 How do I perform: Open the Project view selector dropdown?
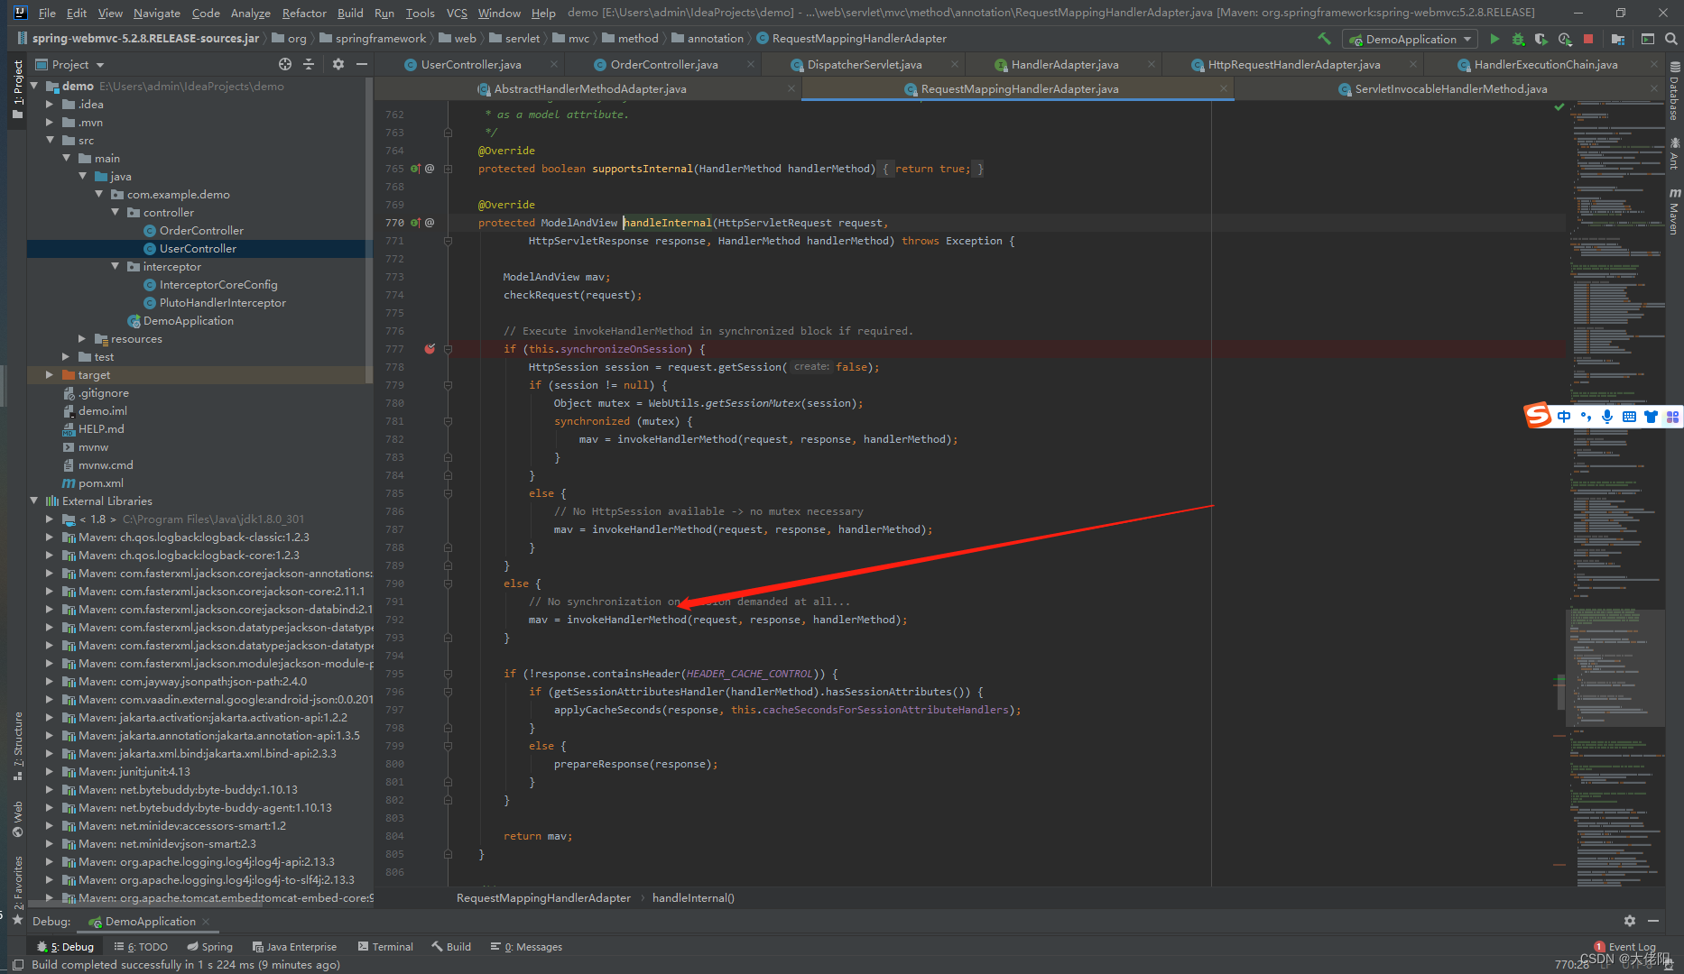coord(70,64)
